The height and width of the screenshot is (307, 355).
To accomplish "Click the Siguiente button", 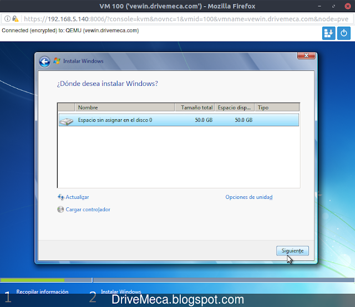I will coord(292,250).
